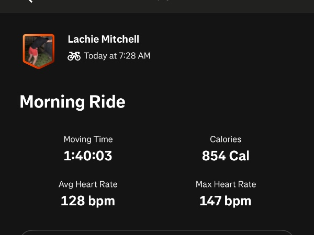Tap the back arrow in top bar

click(x=28, y=2)
